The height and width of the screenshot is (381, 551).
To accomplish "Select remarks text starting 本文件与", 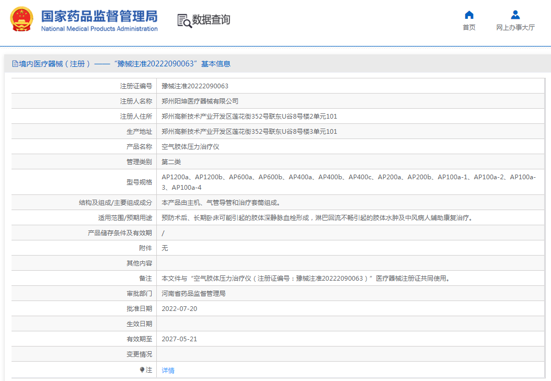I will pos(306,278).
